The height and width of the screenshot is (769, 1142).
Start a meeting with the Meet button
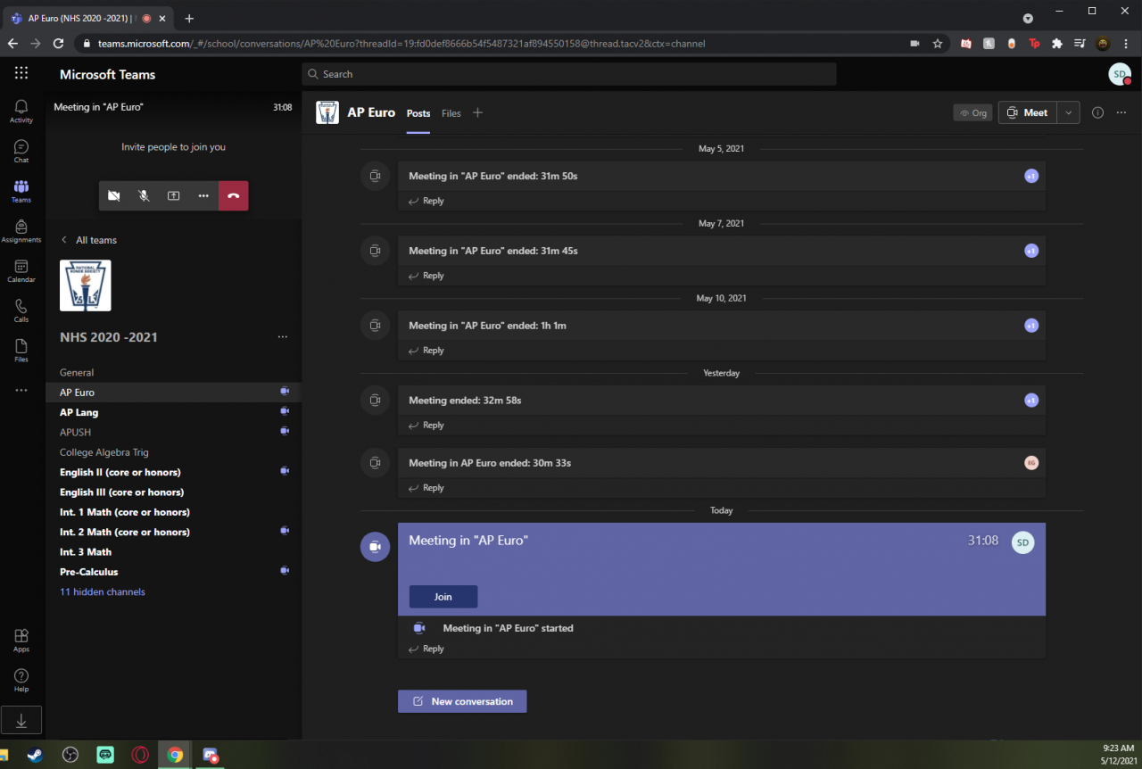(1027, 112)
